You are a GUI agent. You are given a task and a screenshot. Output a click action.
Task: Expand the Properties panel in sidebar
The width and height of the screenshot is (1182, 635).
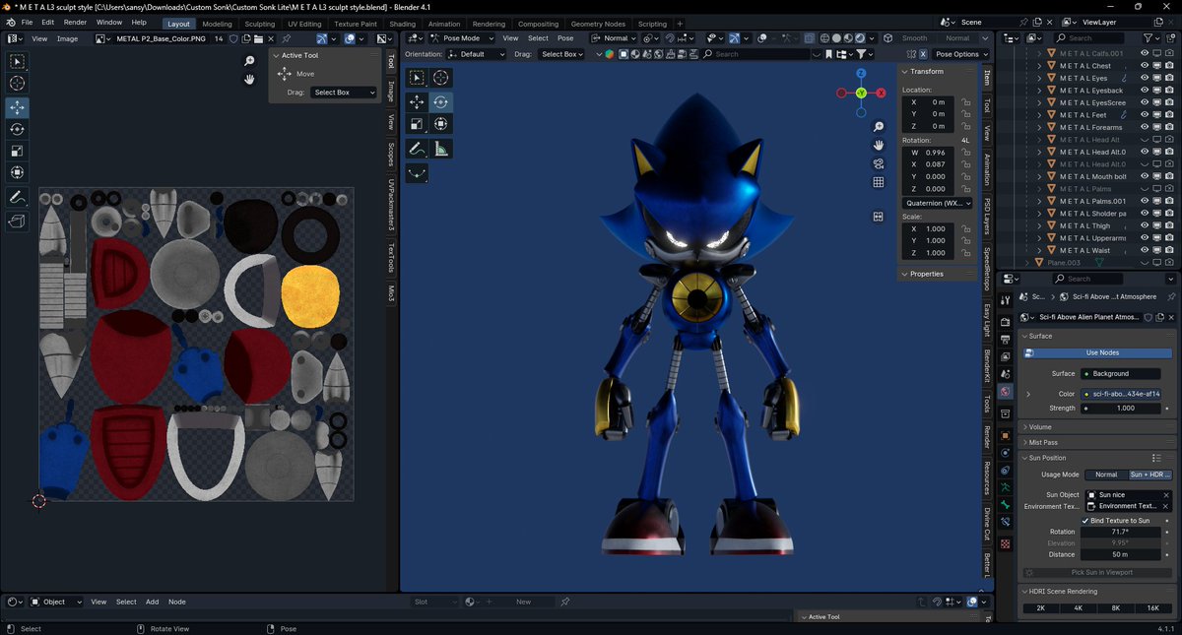926,274
